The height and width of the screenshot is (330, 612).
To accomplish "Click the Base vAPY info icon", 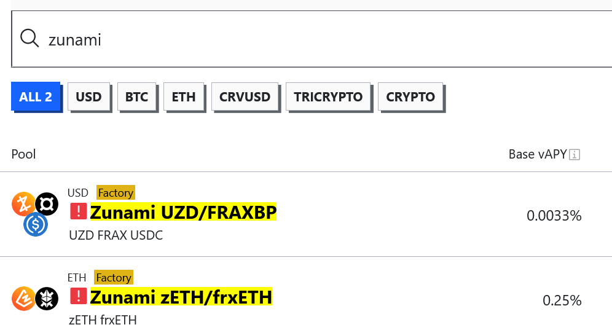I will 575,155.
